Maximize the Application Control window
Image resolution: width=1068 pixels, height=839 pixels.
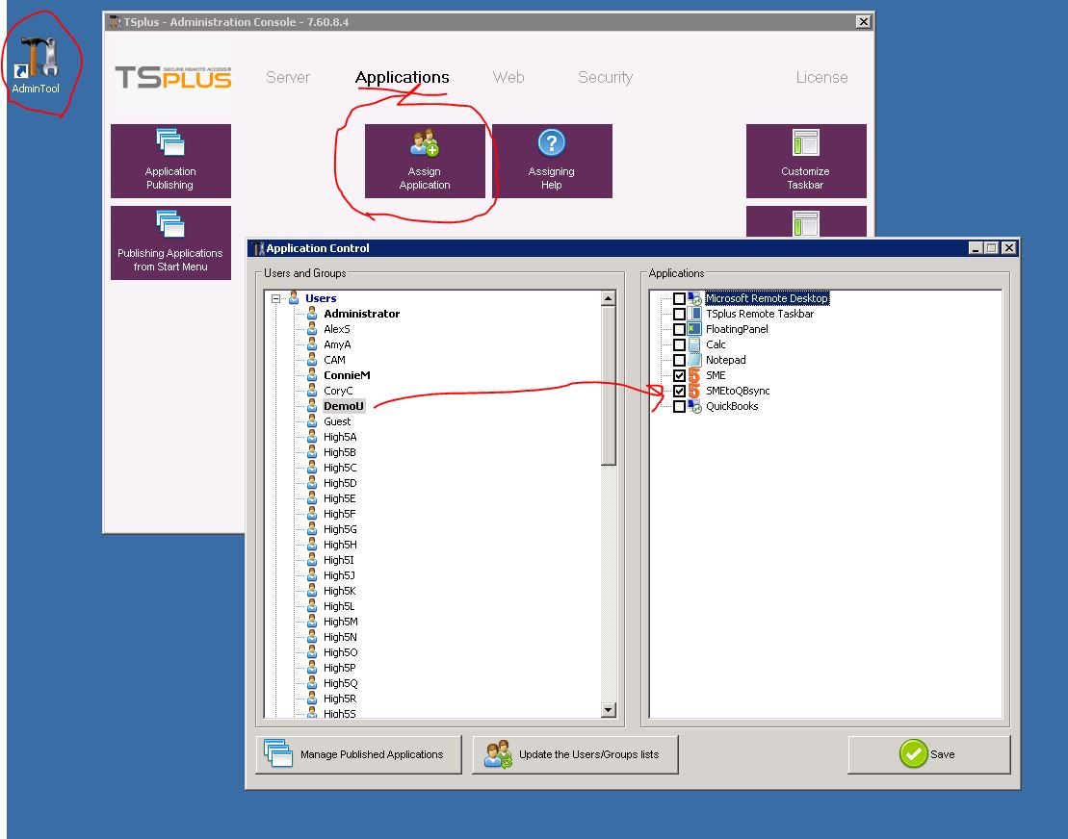992,248
